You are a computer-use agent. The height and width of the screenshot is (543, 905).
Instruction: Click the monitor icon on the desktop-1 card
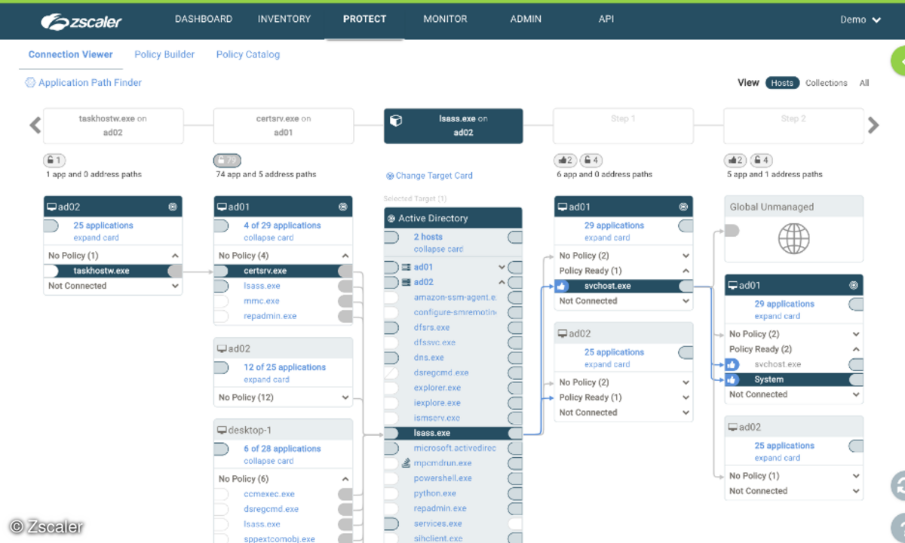coord(222,430)
